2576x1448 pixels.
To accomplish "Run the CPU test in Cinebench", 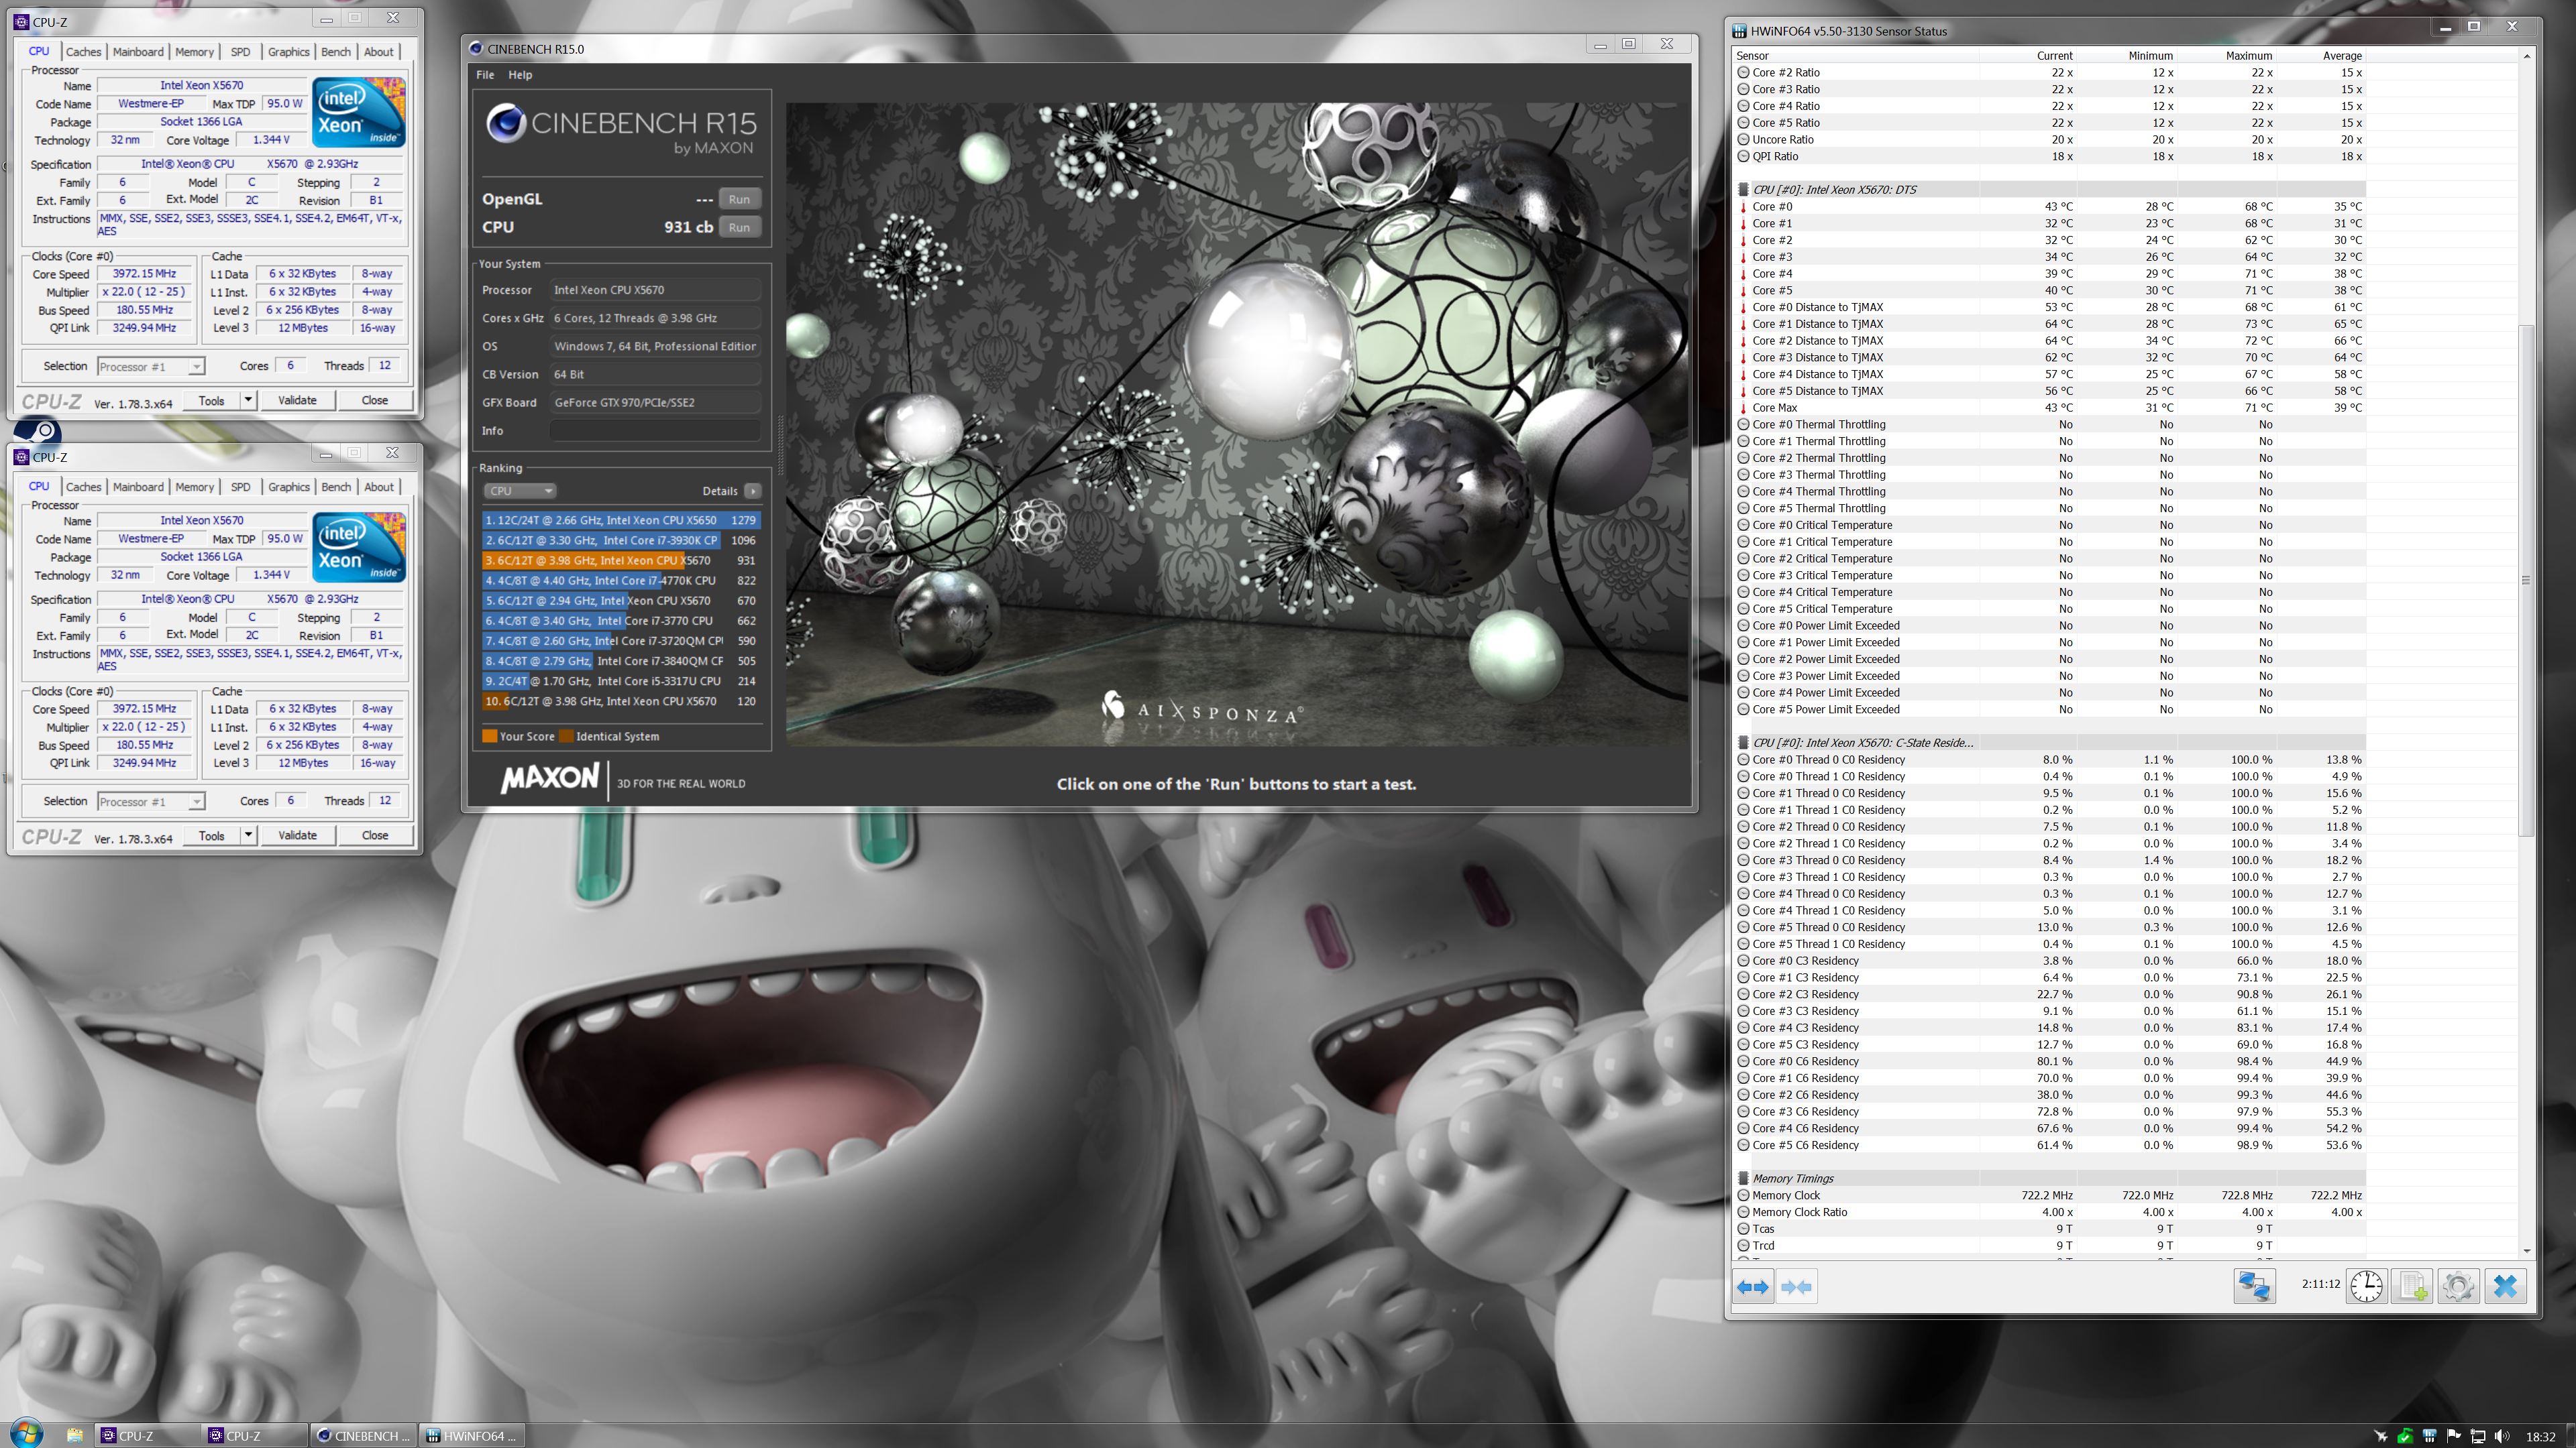I will click(x=739, y=227).
